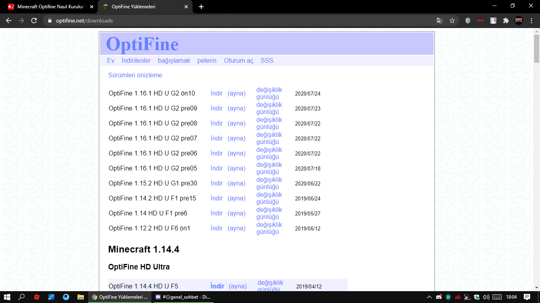Open ayna mirror for 1.14.4 HD U F5

click(238, 286)
